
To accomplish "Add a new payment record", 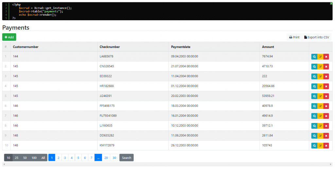I will [x=9, y=37].
